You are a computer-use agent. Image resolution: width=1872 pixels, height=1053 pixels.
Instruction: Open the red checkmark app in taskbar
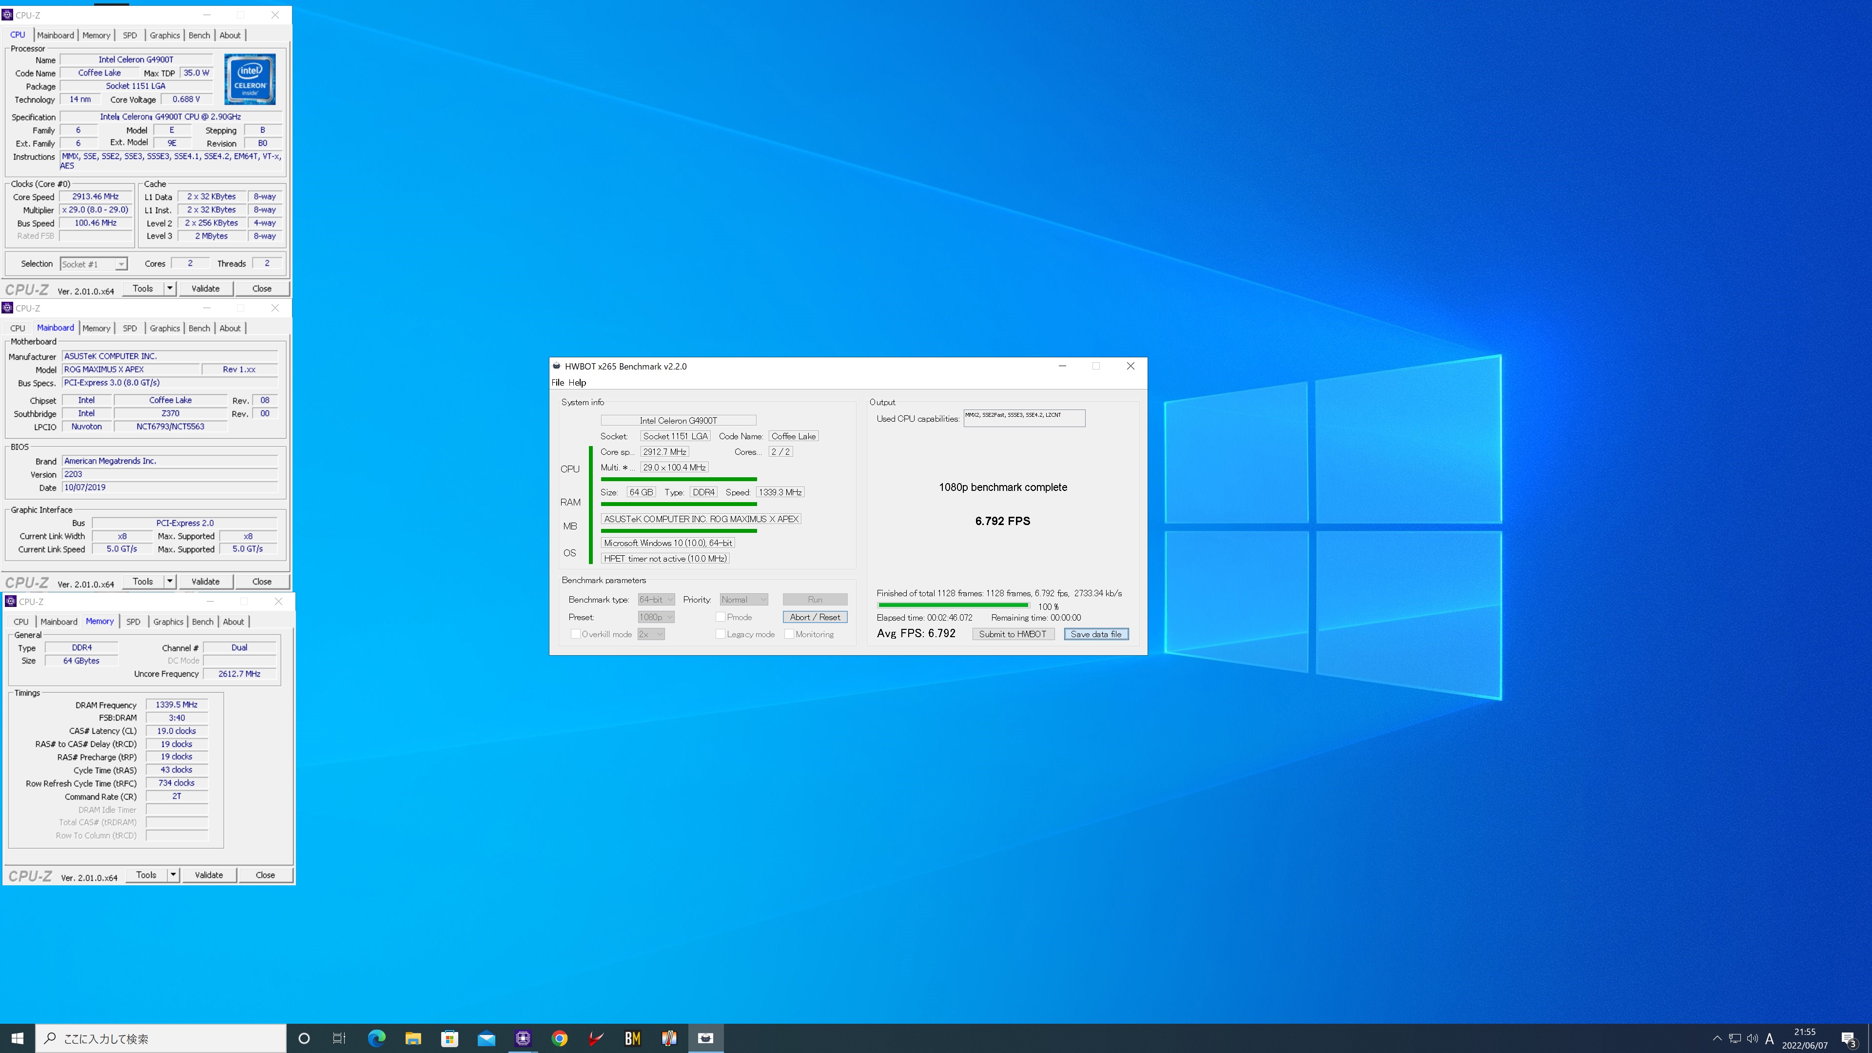tap(596, 1038)
